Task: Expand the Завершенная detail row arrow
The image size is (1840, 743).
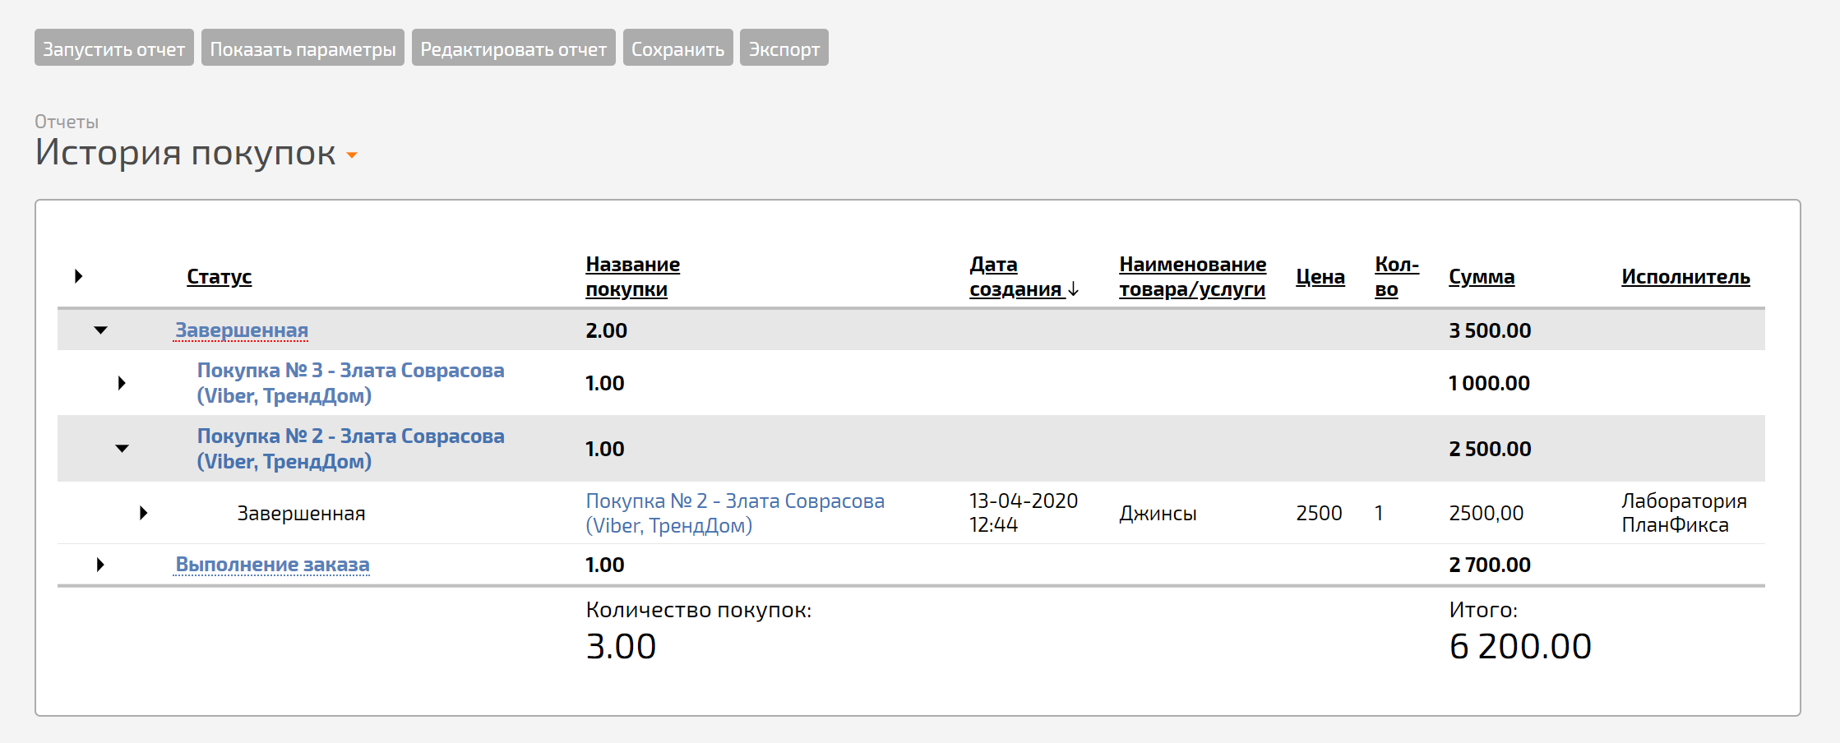Action: coord(143,513)
